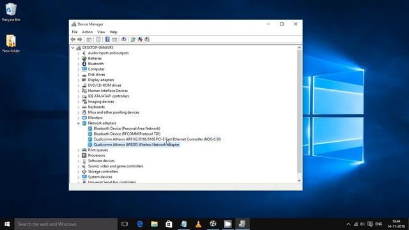Click the Bluetooth category icon
The image size is (409, 230).
click(84, 64)
